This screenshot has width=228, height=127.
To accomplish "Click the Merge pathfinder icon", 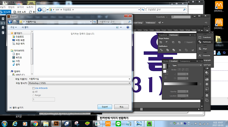I will click(x=174, y=50).
